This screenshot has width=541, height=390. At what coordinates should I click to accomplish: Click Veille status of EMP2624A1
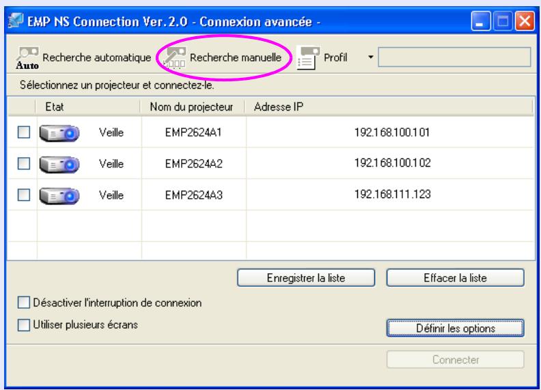point(111,133)
